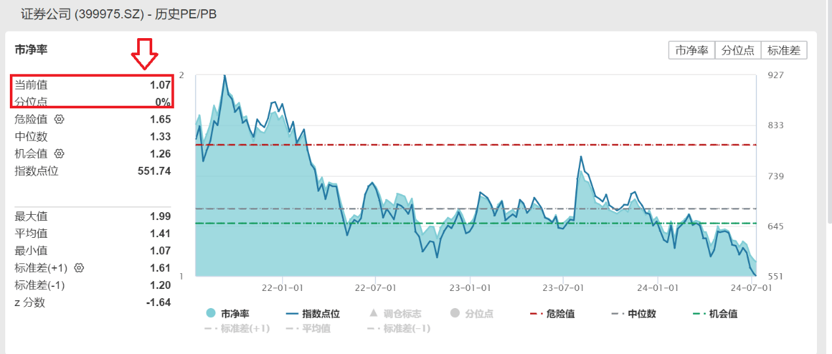Click the 市净率 legend circle icon

pyautogui.click(x=211, y=313)
